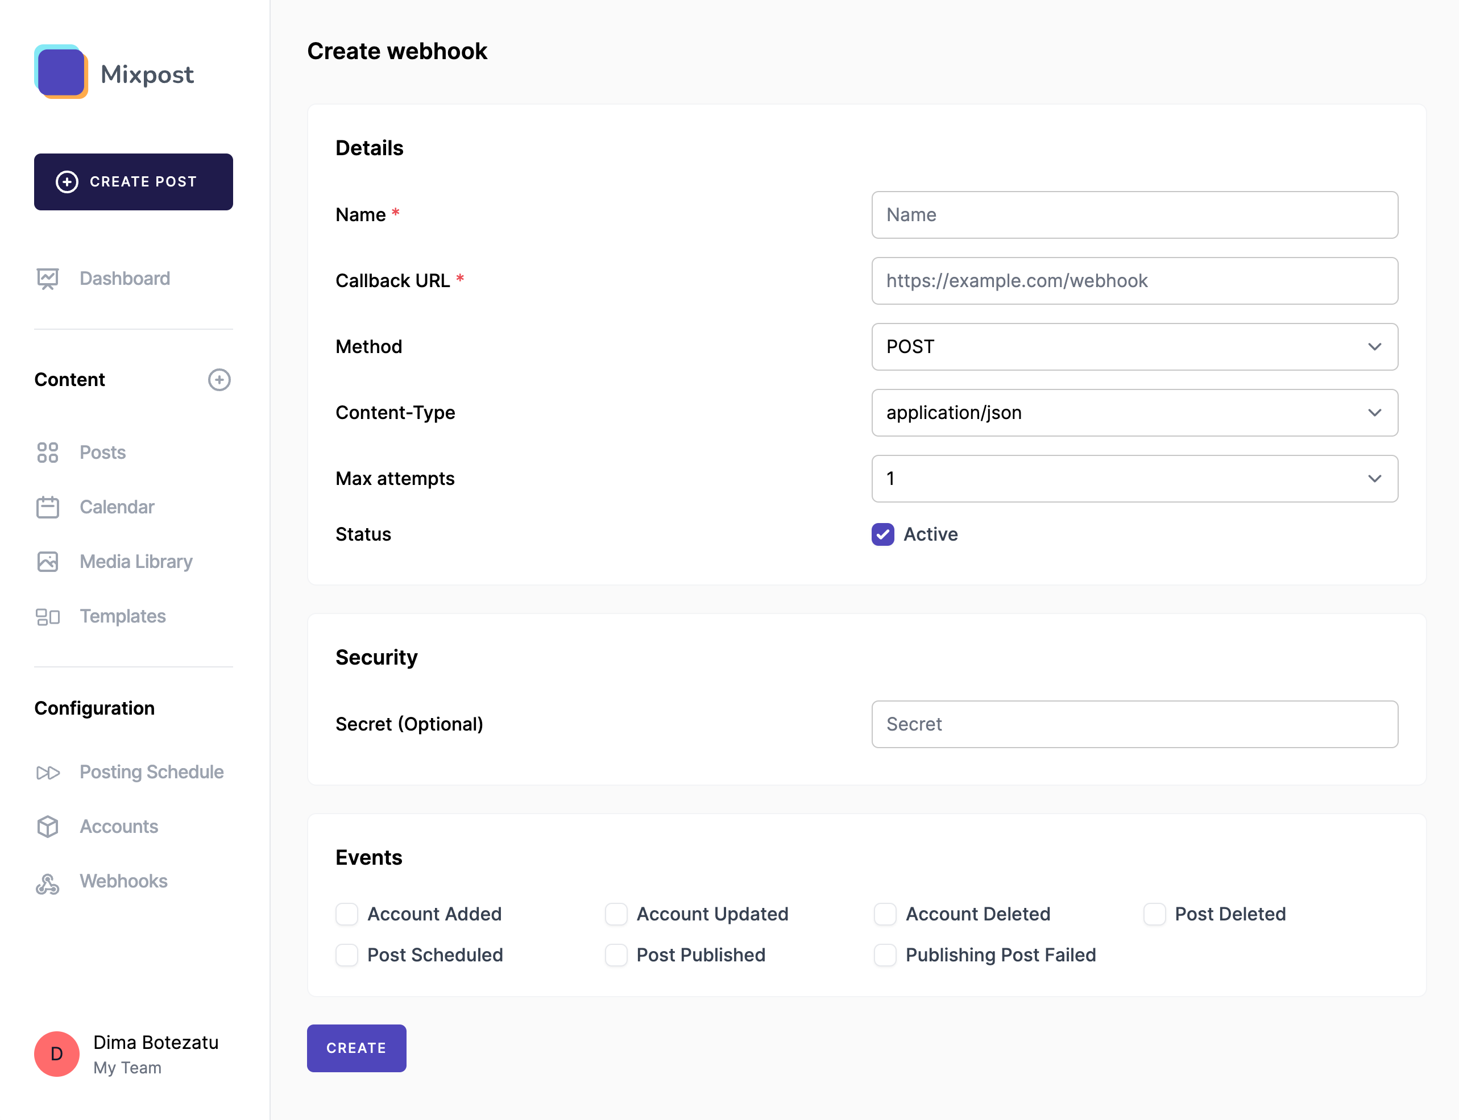The width and height of the screenshot is (1459, 1120).
Task: Click the CREATE POST button
Action: (132, 181)
